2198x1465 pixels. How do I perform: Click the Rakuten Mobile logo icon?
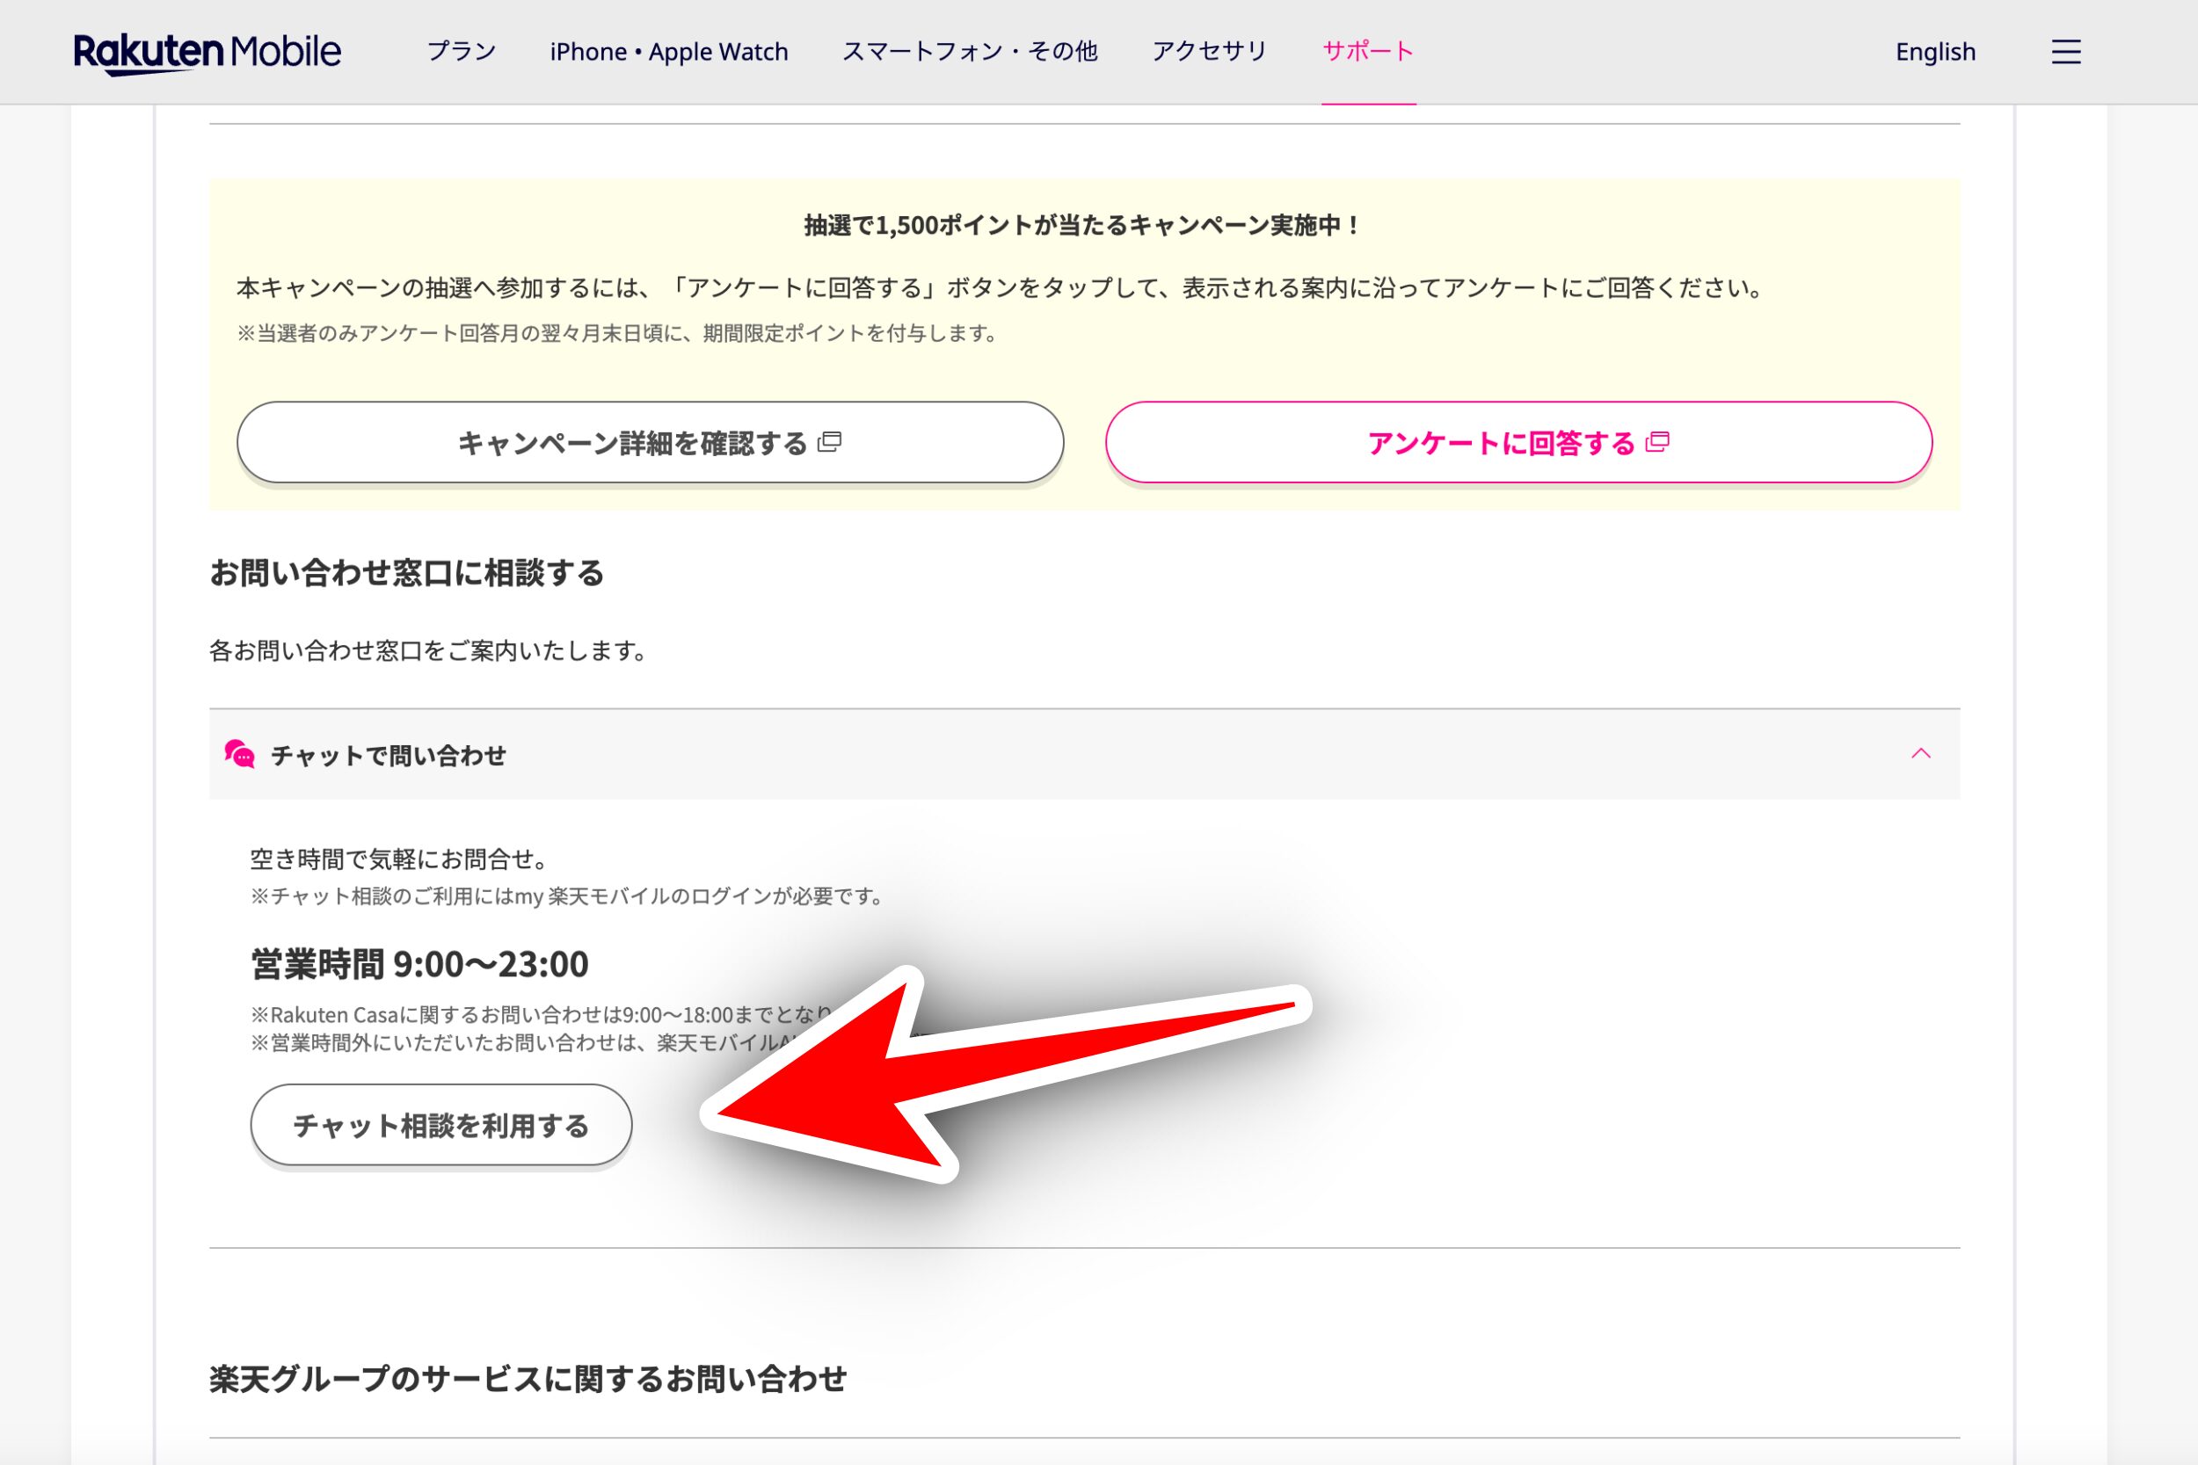click(x=209, y=51)
